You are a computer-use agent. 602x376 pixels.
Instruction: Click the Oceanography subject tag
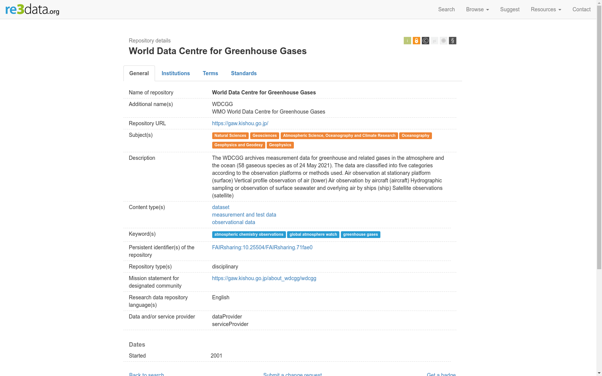pyautogui.click(x=415, y=136)
